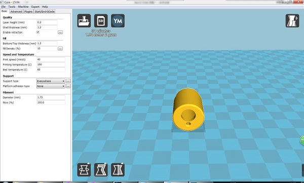Viewport: 304px width, 183px height.
Task: Select the Mirror tool icon
Action: tap(118, 170)
